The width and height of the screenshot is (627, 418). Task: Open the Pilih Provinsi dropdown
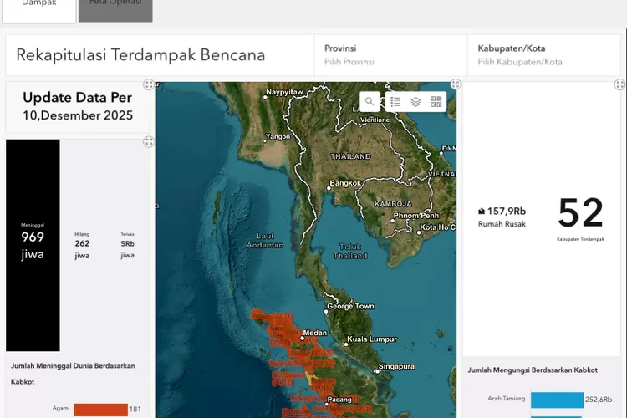click(x=390, y=55)
